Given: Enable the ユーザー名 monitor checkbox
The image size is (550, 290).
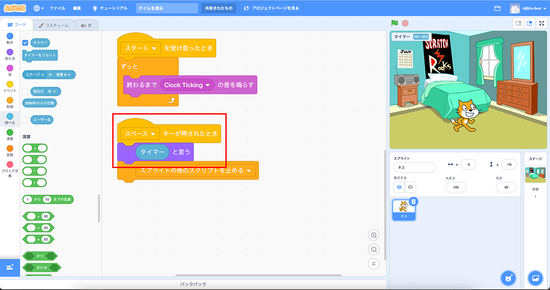Looking at the screenshot, I should click(25, 120).
